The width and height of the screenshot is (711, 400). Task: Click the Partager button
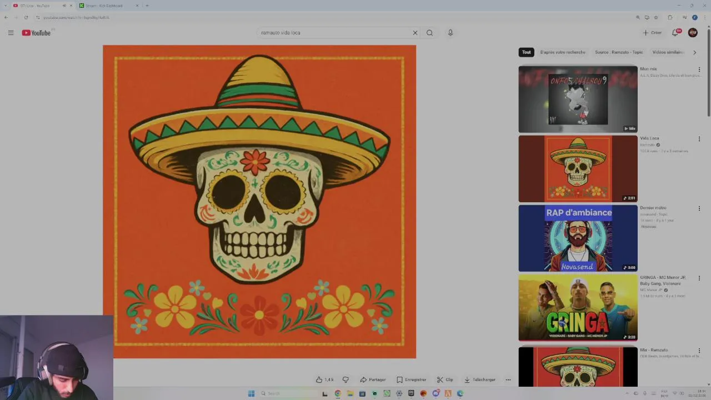[373, 380]
